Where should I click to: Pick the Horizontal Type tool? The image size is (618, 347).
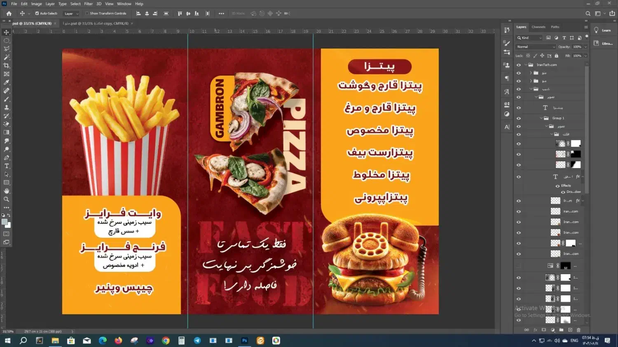tap(7, 166)
